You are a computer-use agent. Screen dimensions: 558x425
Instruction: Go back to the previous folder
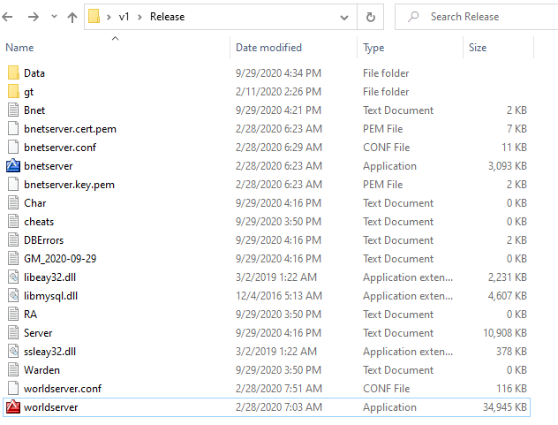pos(7,17)
